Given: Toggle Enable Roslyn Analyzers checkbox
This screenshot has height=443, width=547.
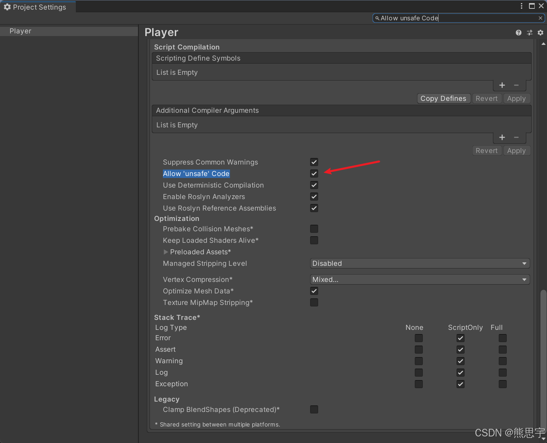Looking at the screenshot, I should point(314,197).
